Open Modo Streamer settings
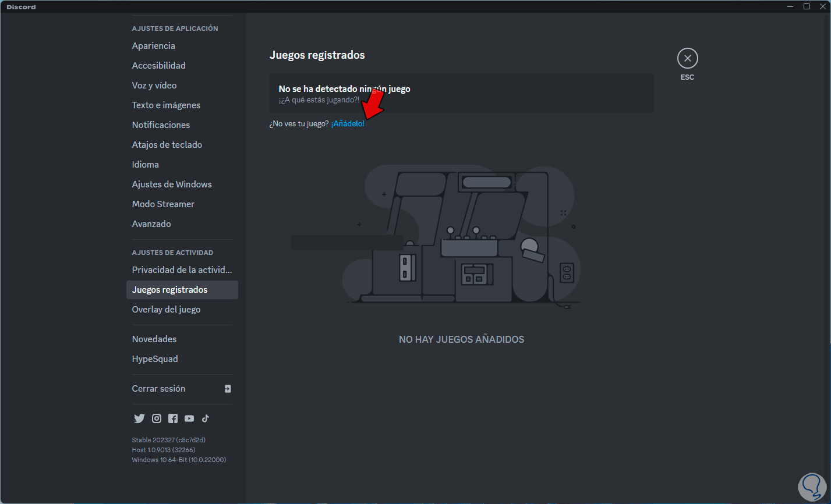The width and height of the screenshot is (831, 504). pyautogui.click(x=182, y=204)
